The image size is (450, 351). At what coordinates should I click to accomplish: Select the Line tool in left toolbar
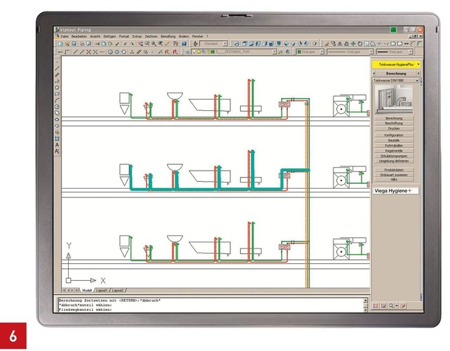point(57,68)
